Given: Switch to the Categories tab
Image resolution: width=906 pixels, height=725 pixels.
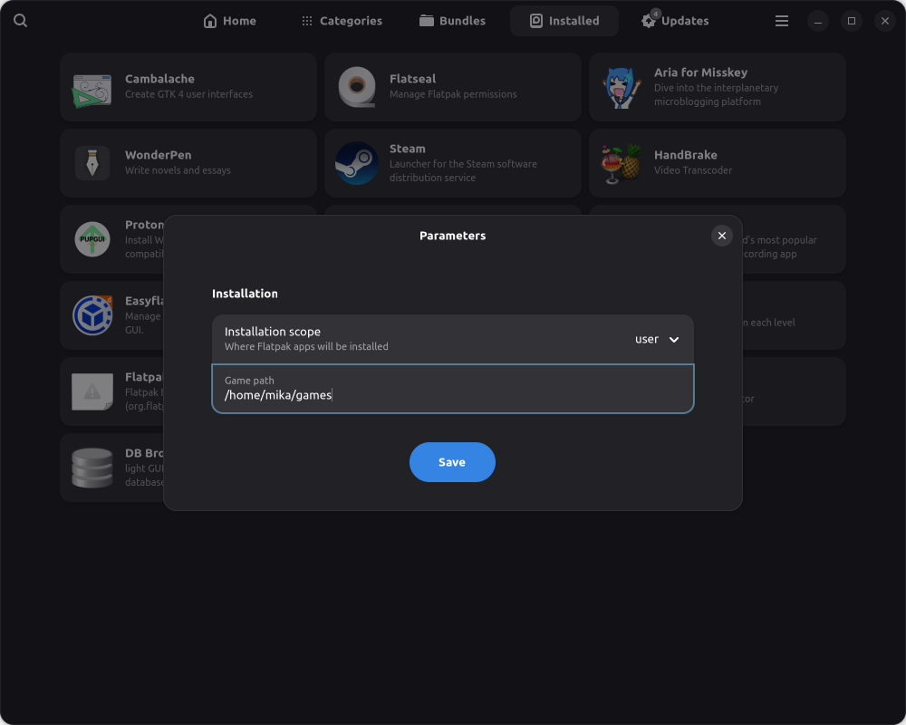Looking at the screenshot, I should pos(342,21).
